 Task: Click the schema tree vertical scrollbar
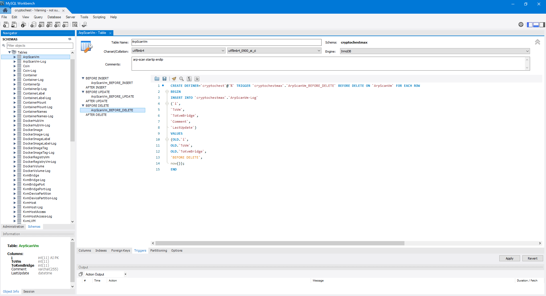click(72, 100)
